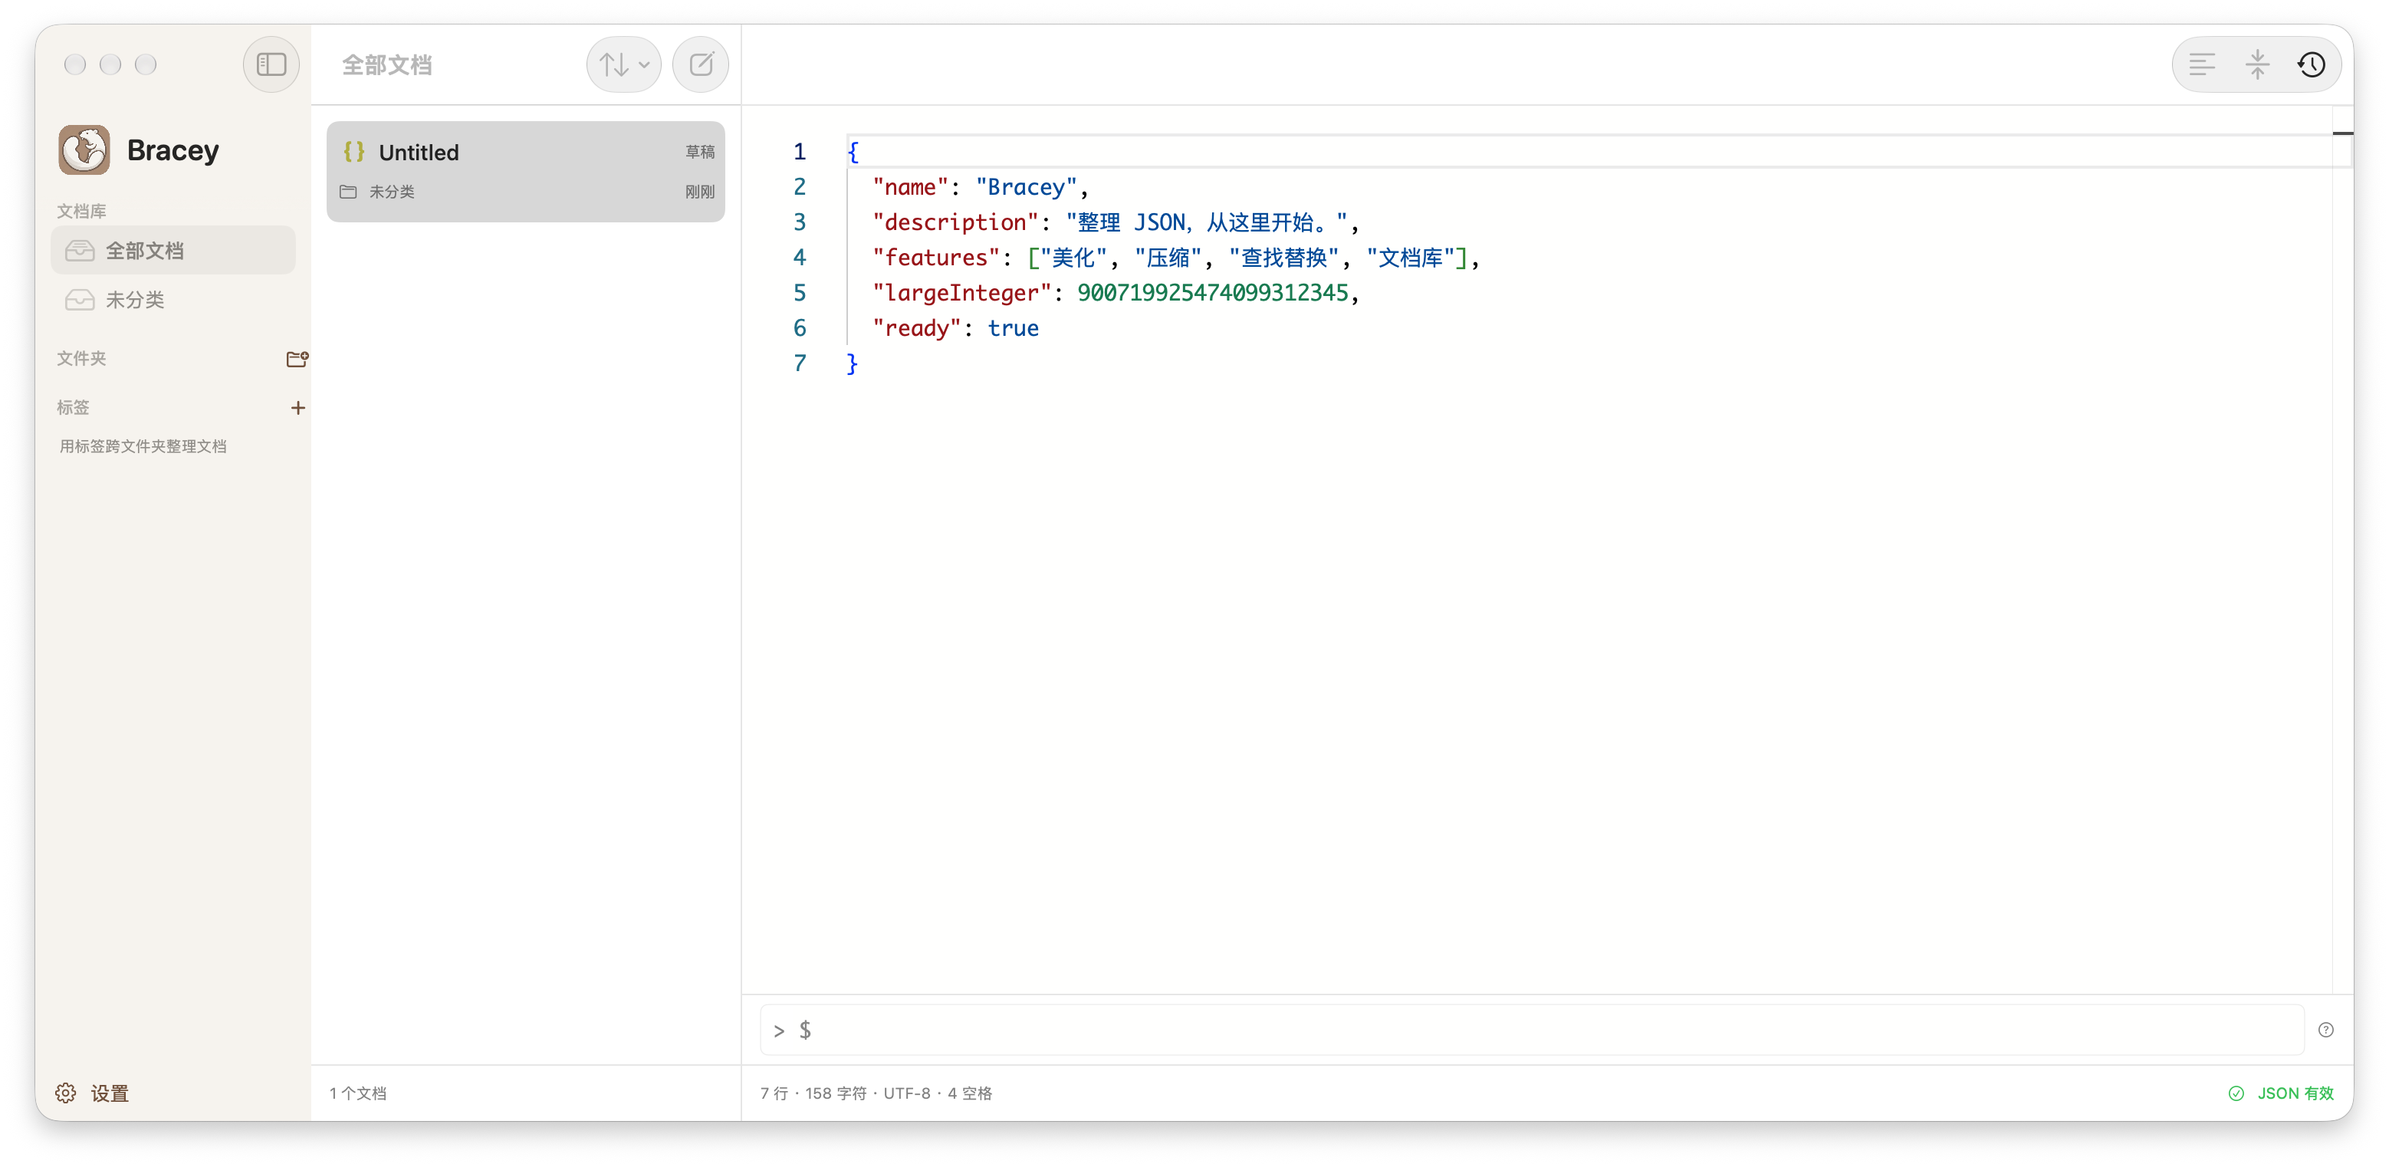The height and width of the screenshot is (1167, 2389).
Task: Click the 刚刚 timestamp on Untitled
Action: tap(700, 192)
